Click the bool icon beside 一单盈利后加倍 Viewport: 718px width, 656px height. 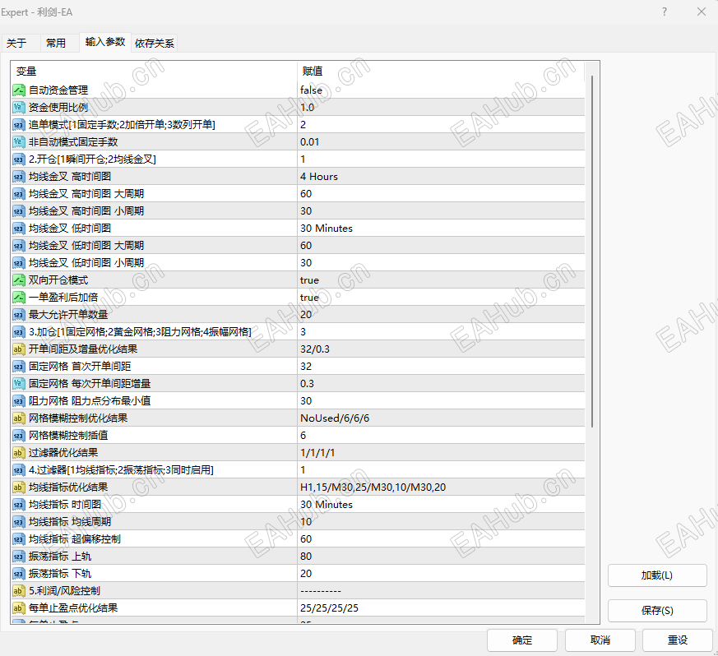[18, 298]
